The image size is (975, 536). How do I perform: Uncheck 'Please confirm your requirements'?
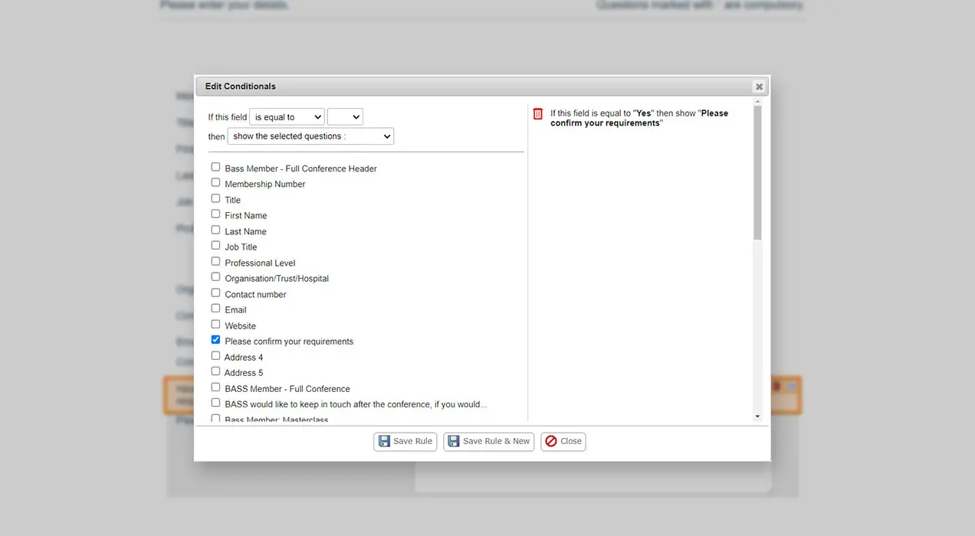pos(215,339)
